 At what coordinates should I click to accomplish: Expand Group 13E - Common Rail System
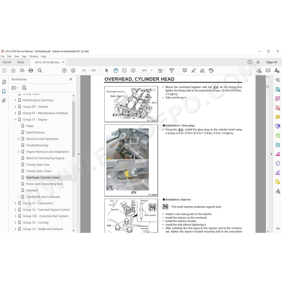[x=15, y=216]
